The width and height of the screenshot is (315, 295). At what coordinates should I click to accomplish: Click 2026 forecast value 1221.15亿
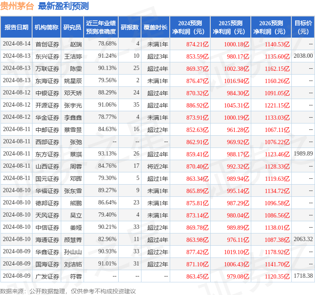click(x=277, y=105)
